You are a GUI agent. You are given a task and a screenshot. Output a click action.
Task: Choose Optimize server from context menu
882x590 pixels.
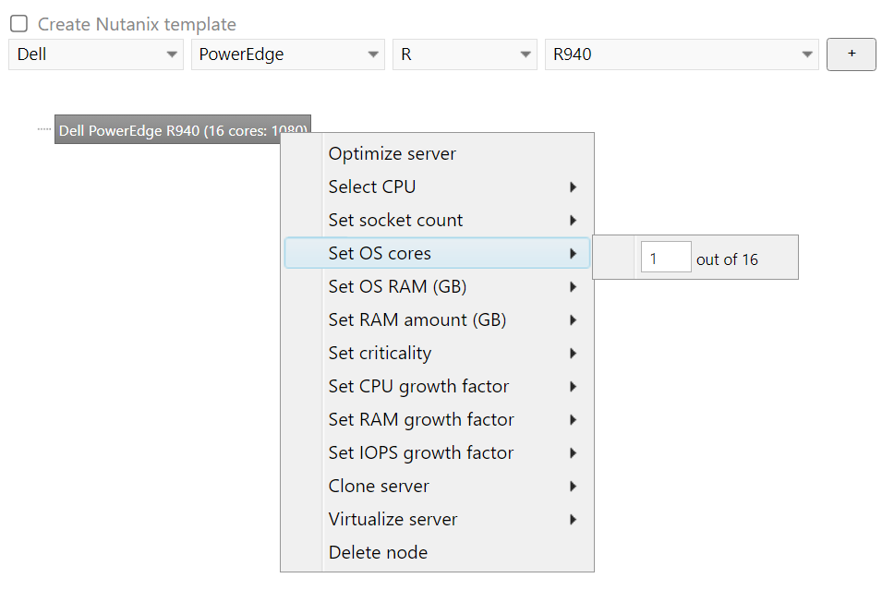tap(393, 154)
